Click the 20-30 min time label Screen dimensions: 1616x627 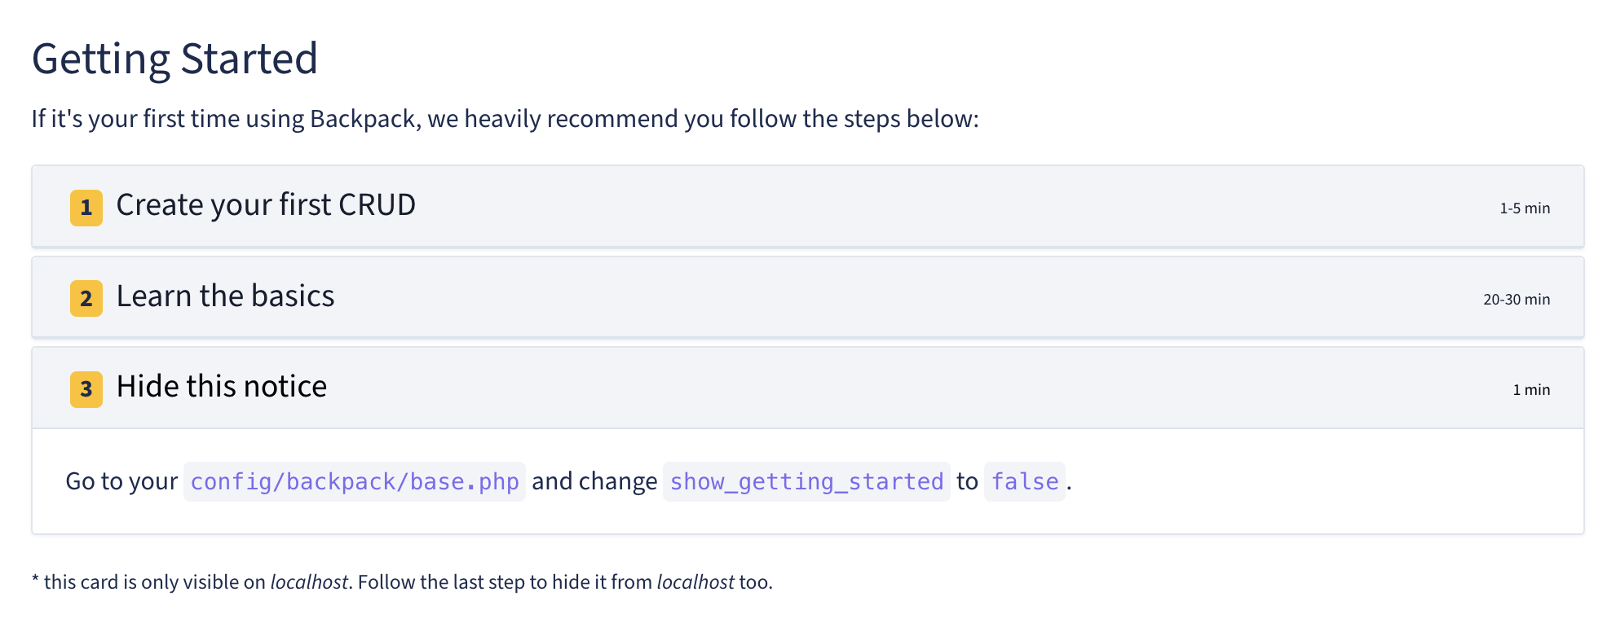(x=1517, y=299)
